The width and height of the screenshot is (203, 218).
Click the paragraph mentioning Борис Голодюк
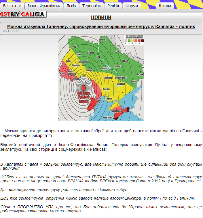[101, 147]
